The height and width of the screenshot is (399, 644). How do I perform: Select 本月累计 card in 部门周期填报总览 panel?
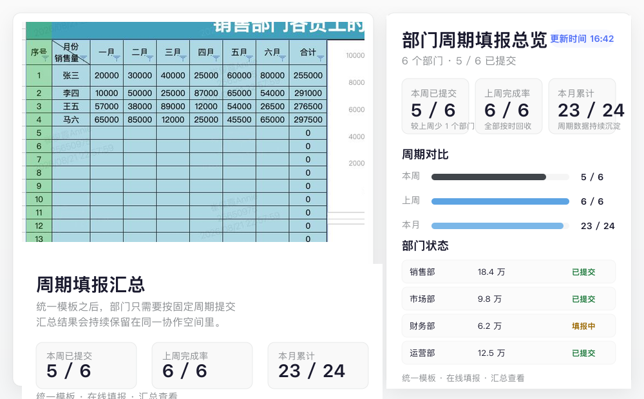pos(582,106)
